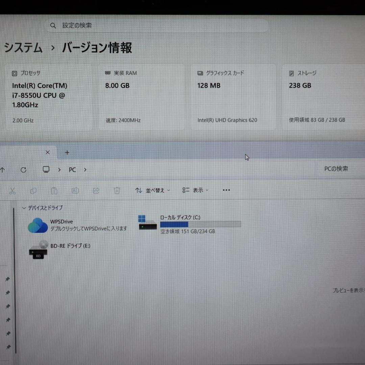The width and height of the screenshot is (365, 365).
Task: Open the プロセッサ info card
Action: click(49, 97)
